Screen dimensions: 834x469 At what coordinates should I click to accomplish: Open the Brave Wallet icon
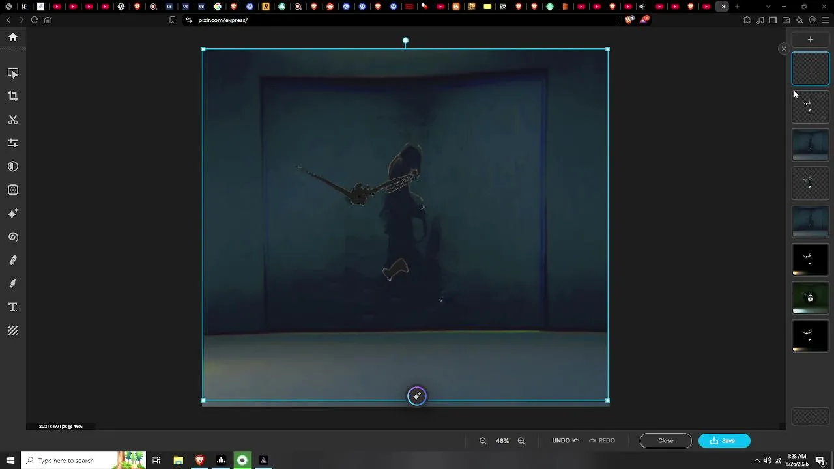pos(786,20)
